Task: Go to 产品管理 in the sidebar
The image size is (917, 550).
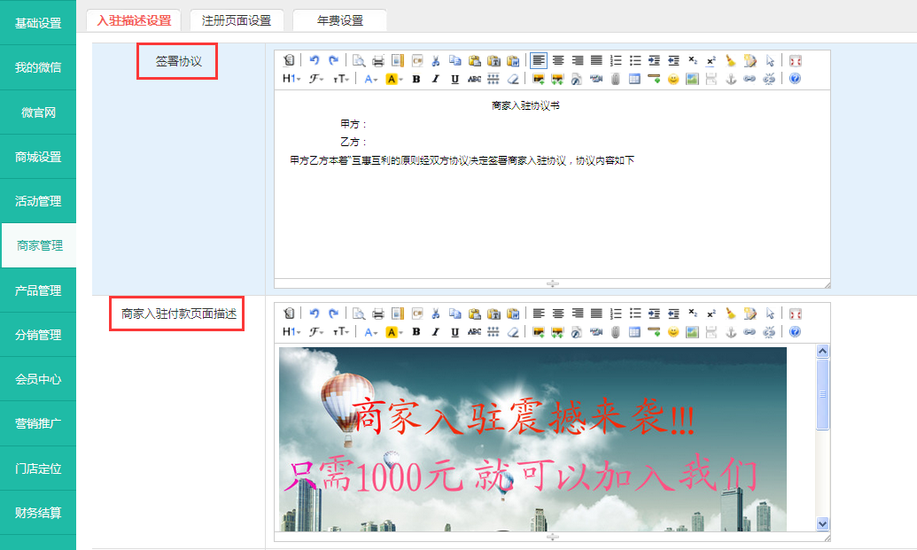Action: (x=38, y=290)
